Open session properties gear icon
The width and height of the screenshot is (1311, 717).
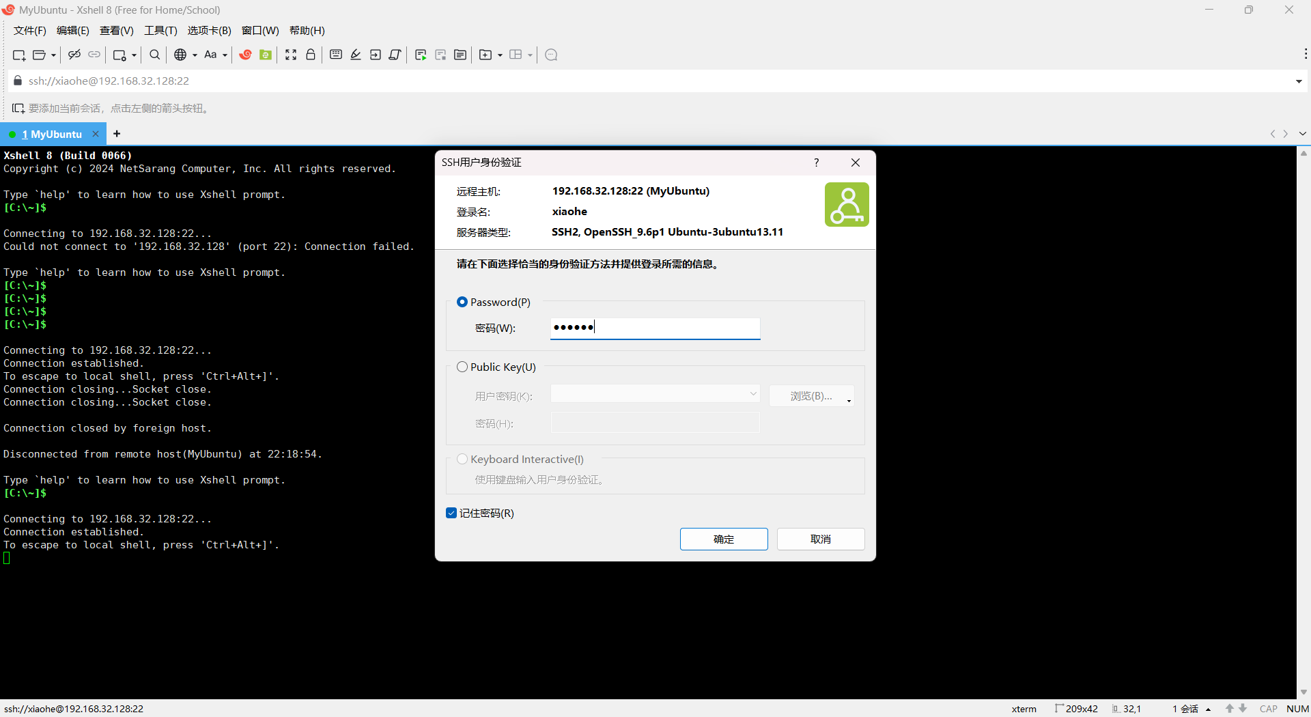(x=119, y=55)
